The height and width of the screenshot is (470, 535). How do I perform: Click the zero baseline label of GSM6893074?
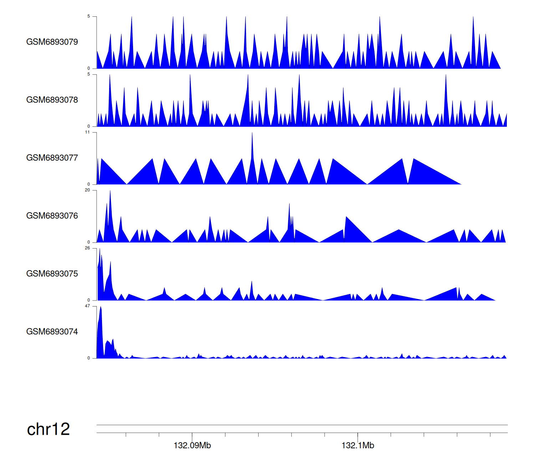click(89, 358)
